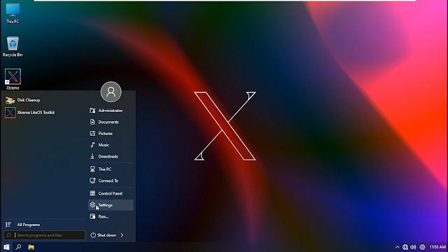Click the Shut down button
This screenshot has height=252, width=448.
(x=103, y=235)
